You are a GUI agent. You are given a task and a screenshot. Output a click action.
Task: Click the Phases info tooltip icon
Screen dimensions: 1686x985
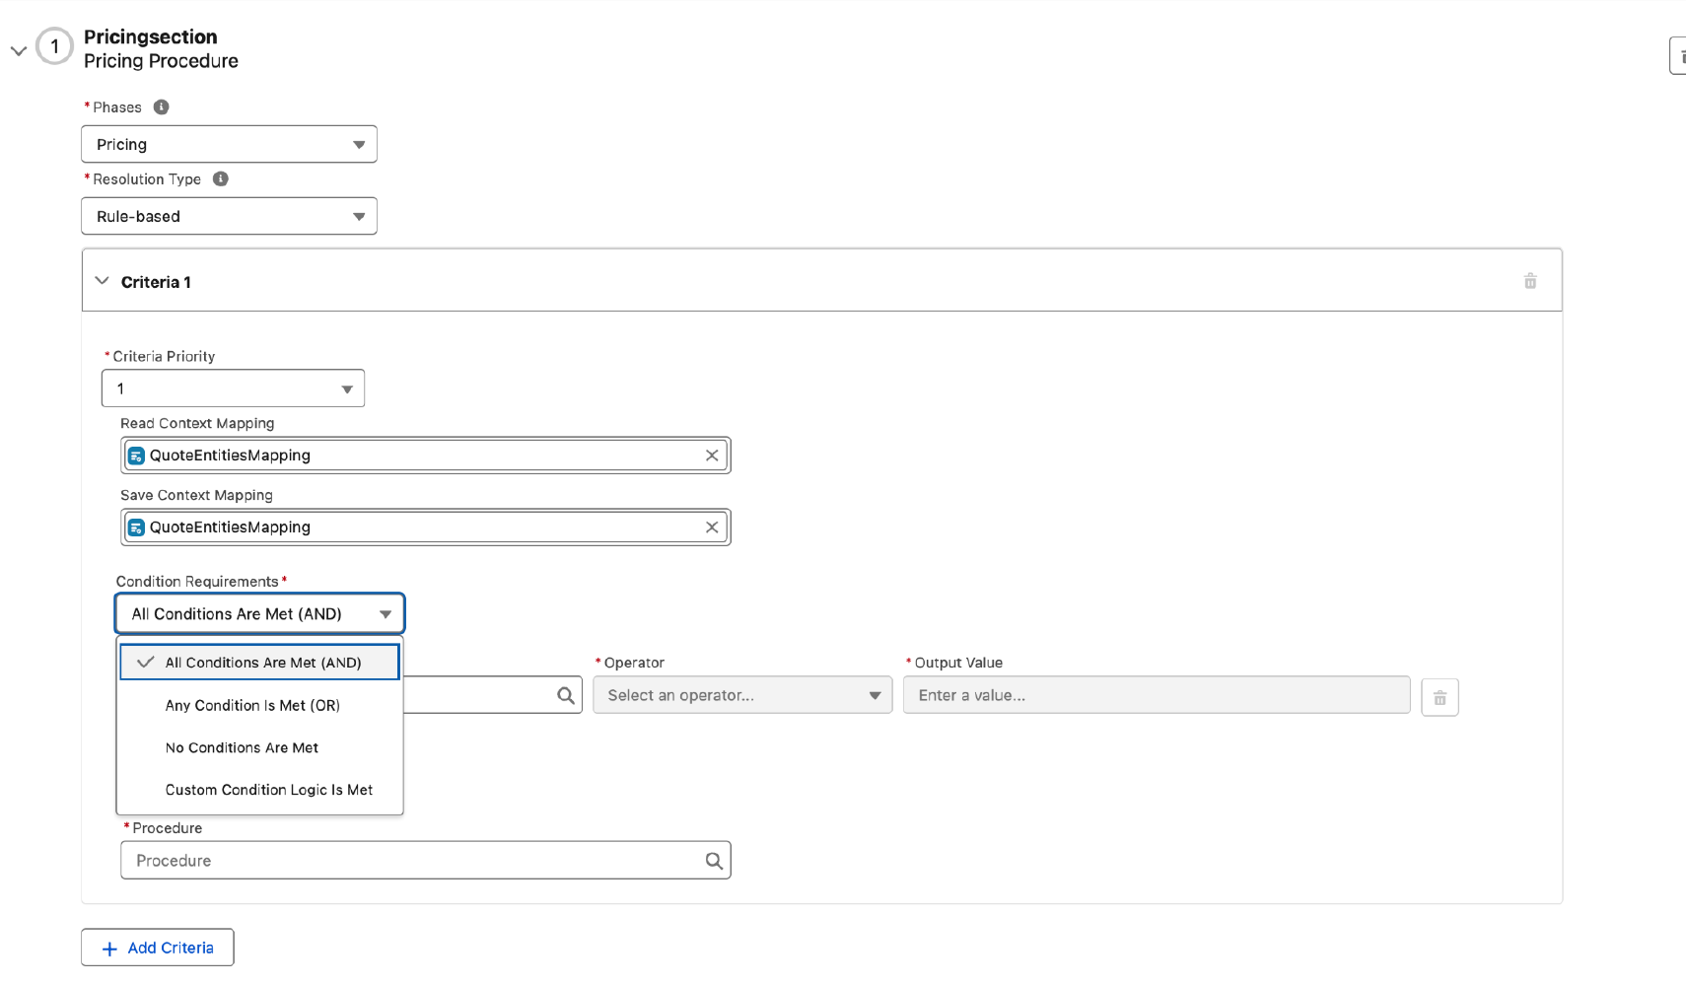(161, 107)
